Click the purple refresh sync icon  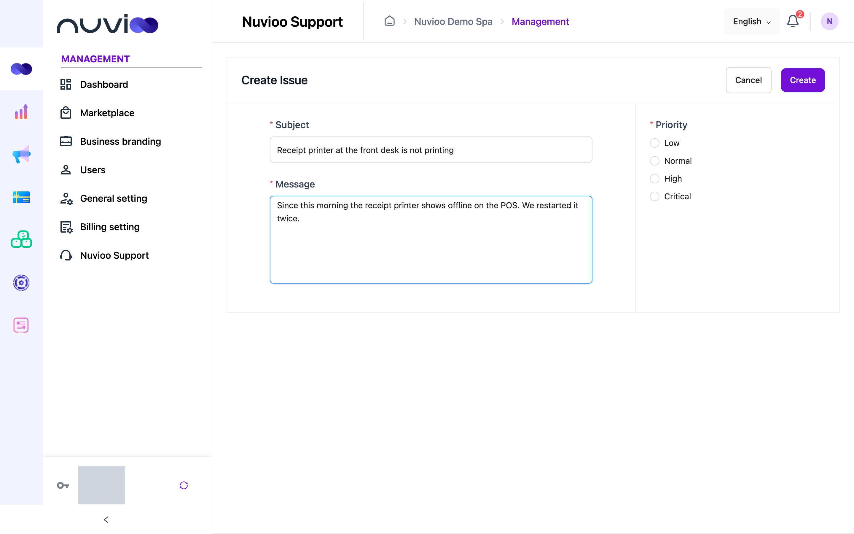(184, 485)
